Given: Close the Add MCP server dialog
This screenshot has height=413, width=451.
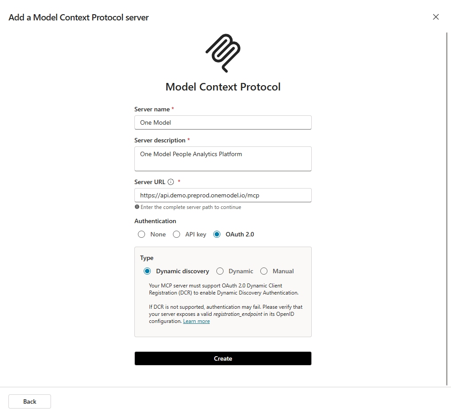Looking at the screenshot, I should (x=436, y=17).
